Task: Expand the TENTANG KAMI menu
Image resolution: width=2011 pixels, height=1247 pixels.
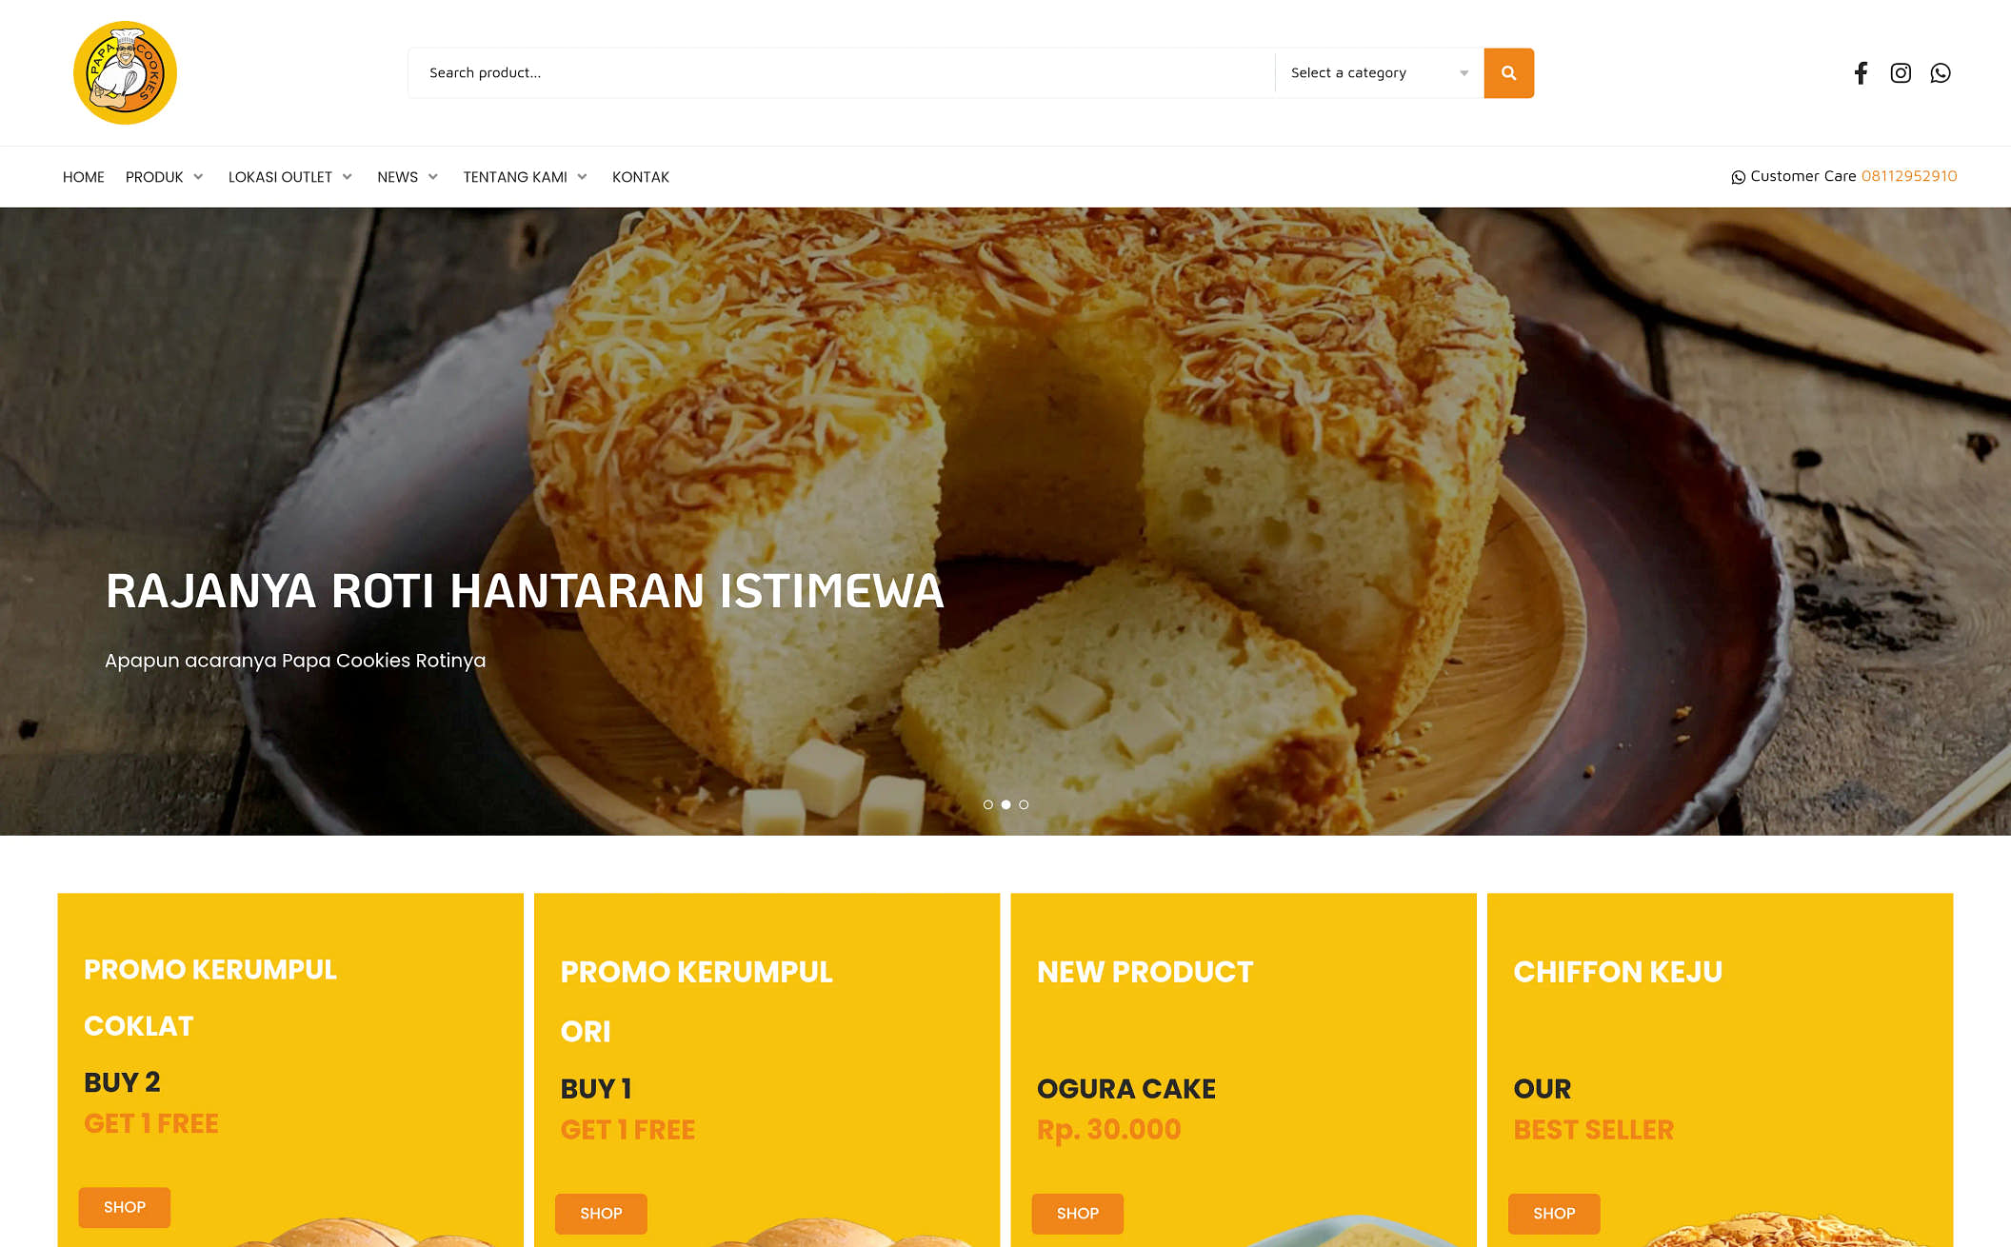Action: [525, 177]
